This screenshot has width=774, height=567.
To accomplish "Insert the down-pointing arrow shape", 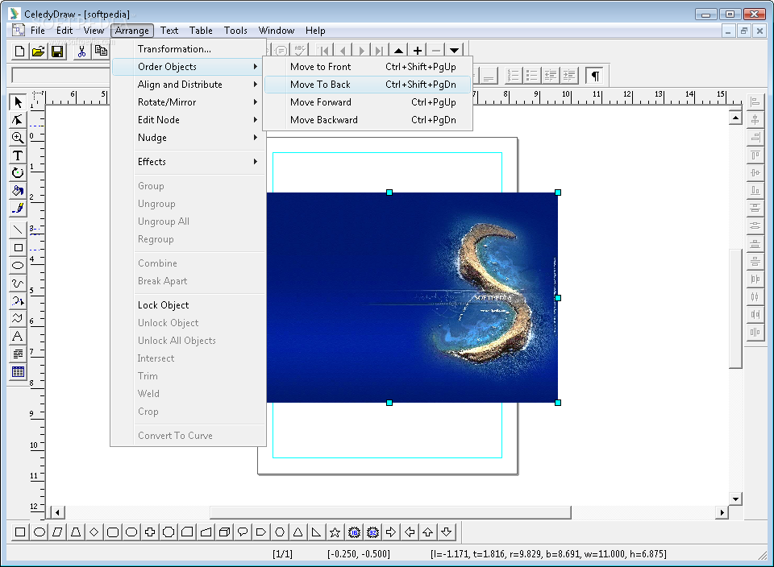I will click(446, 532).
